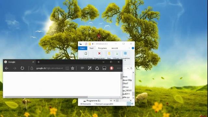Click Explorer drive icon in title bar
The height and width of the screenshot is (117, 208).
(x=81, y=44)
